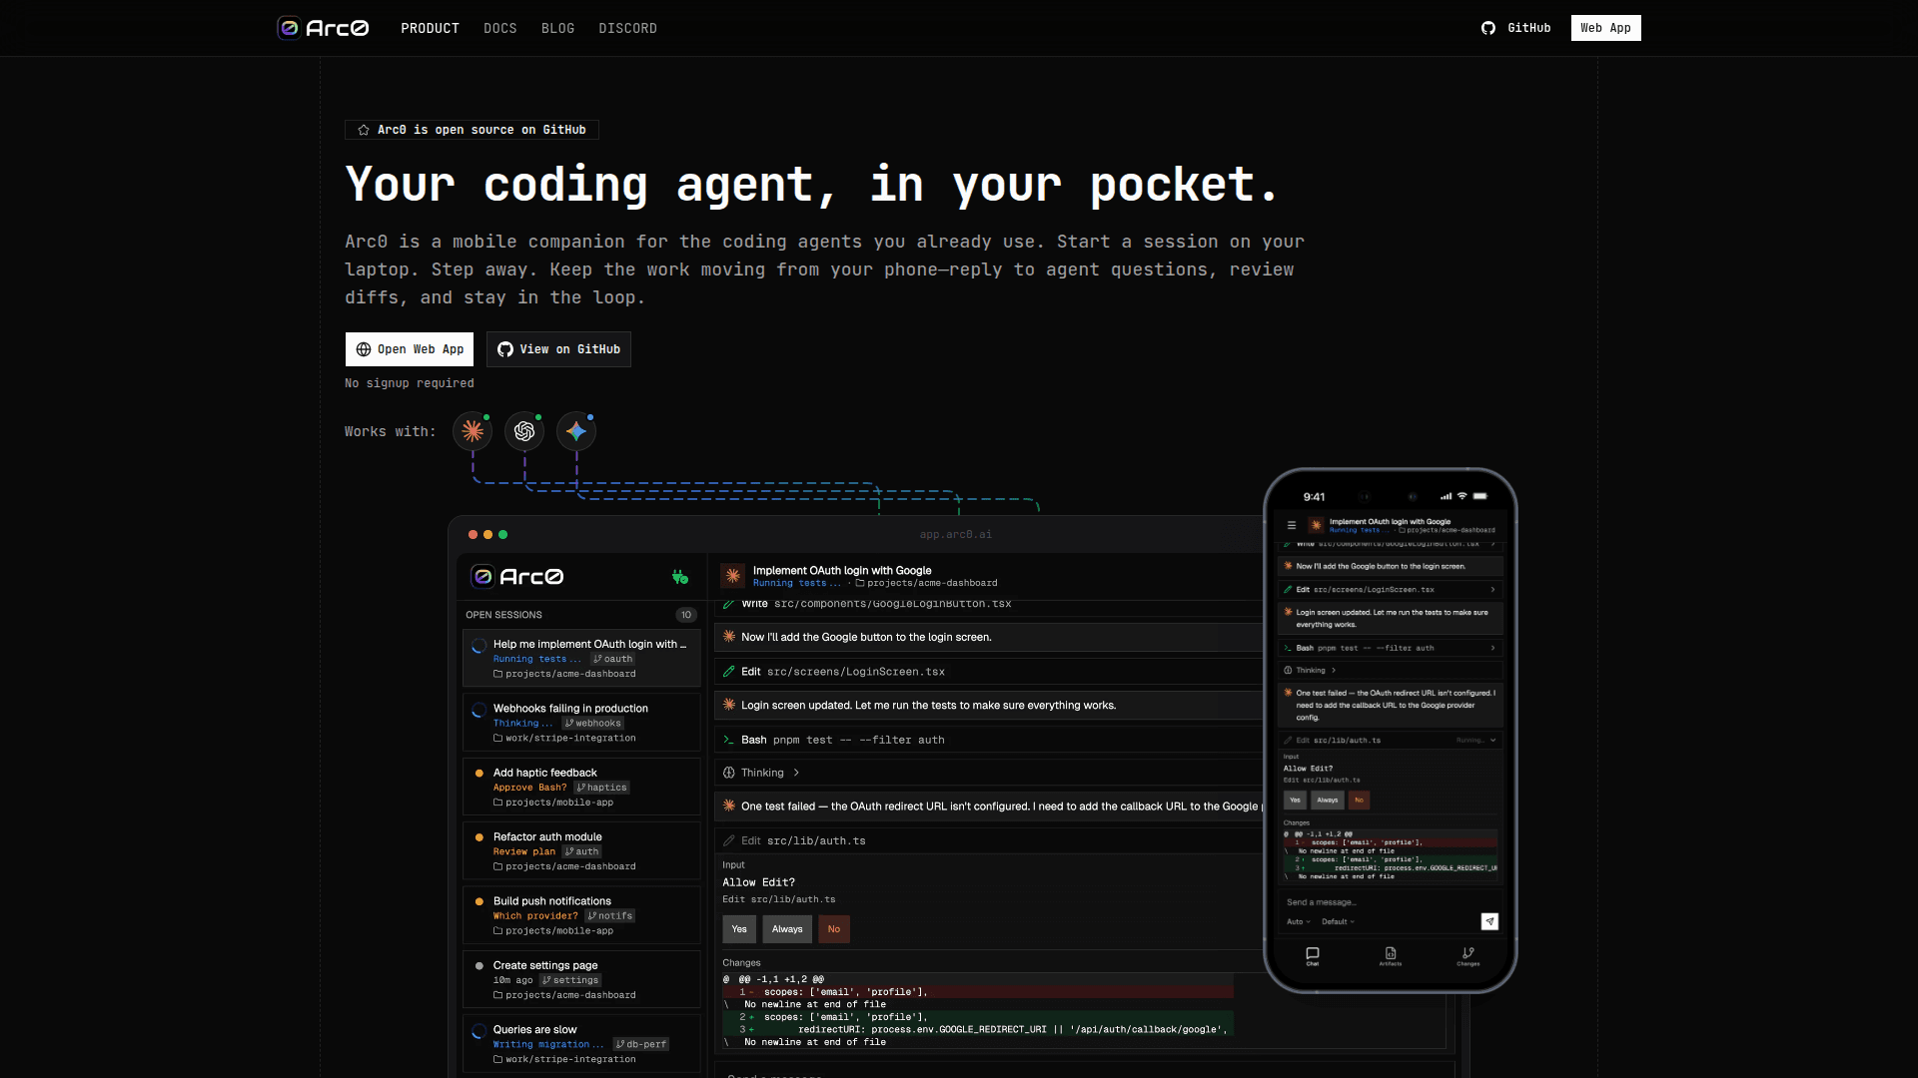Click the Open Web App button
The height and width of the screenshot is (1078, 1918).
(x=410, y=349)
